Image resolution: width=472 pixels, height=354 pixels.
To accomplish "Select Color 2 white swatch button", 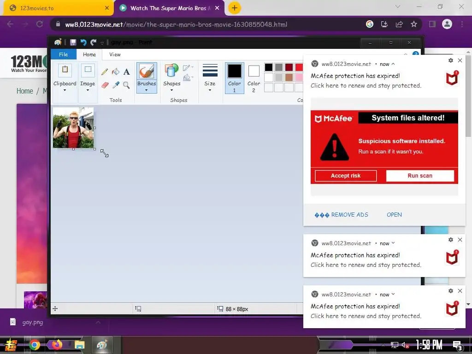I will [x=254, y=78].
